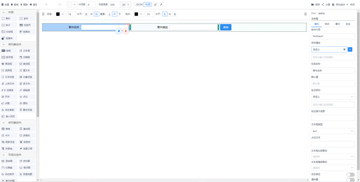Set label vertical alignment to 上
The image size is (360, 182).
(109, 14)
